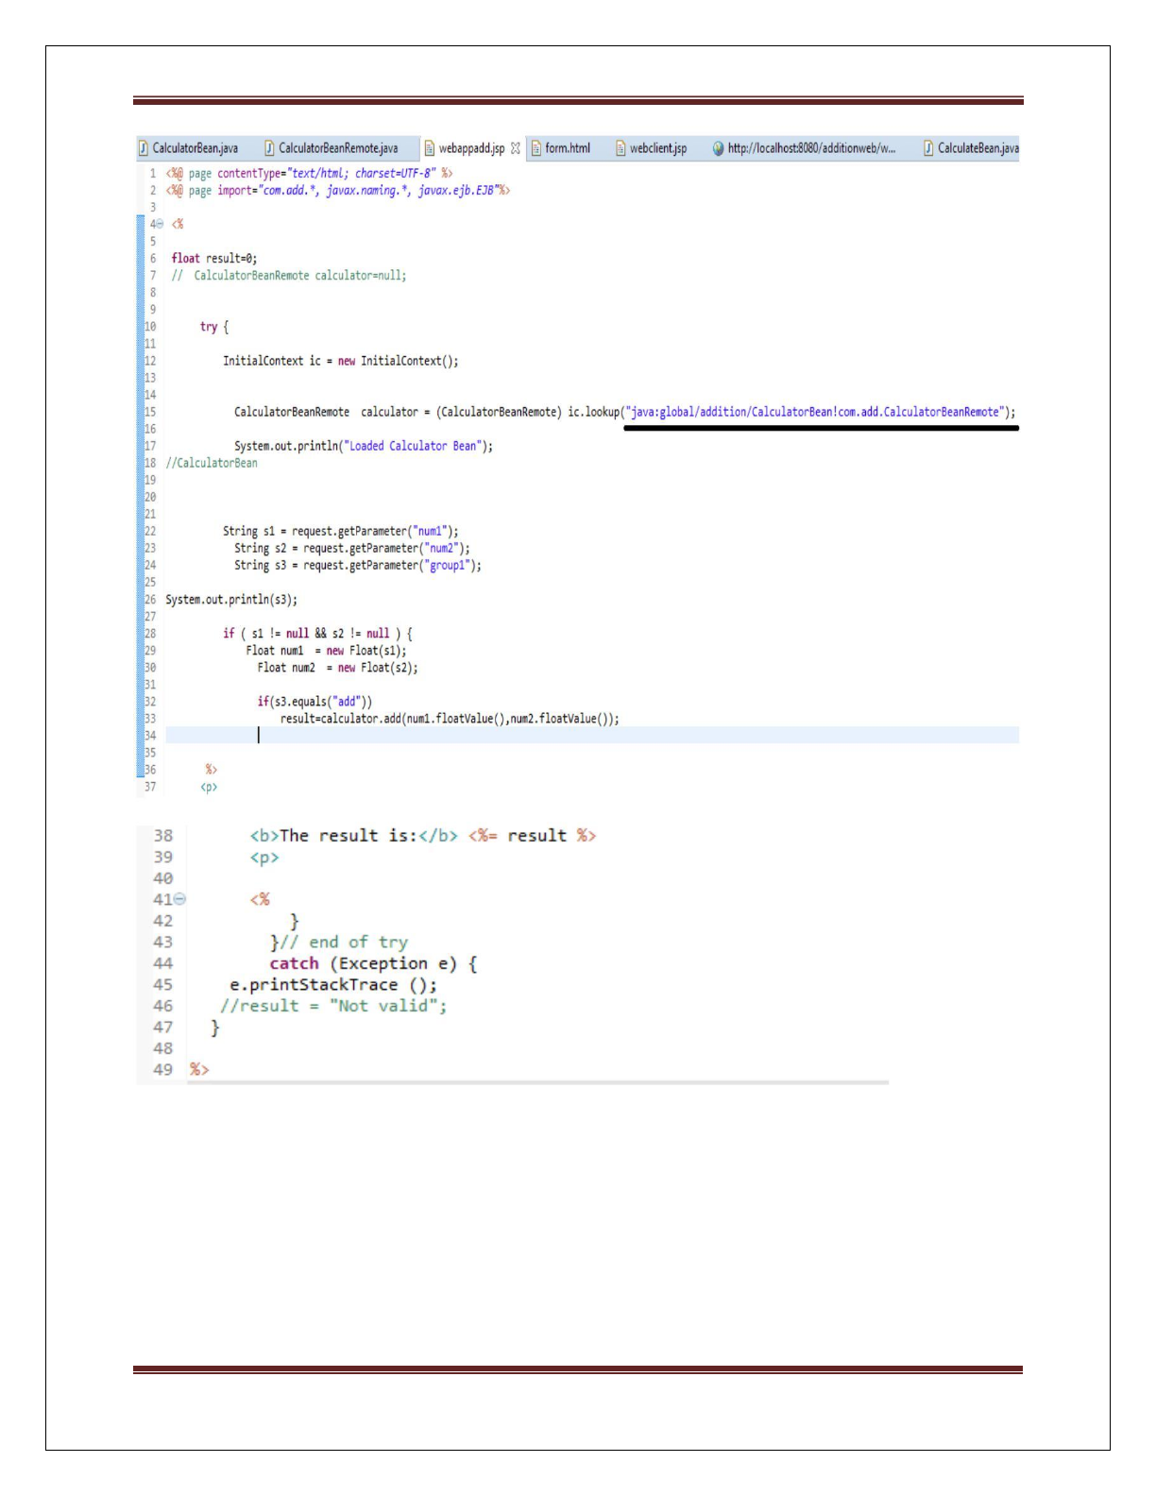The width and height of the screenshot is (1156, 1496).
Task: Select the CalculateBean.java tab
Action: [x=971, y=148]
